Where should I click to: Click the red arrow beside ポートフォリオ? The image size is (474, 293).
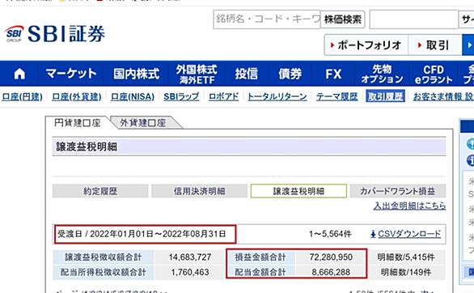(x=332, y=45)
